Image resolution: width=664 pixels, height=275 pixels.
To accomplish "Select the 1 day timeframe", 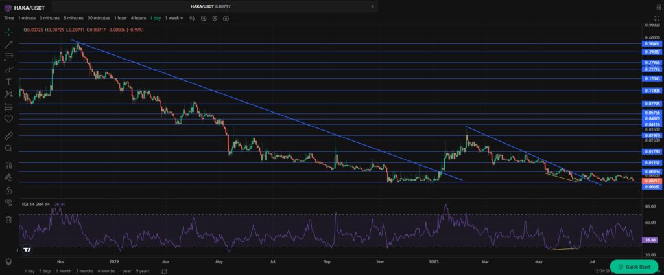I will [156, 18].
